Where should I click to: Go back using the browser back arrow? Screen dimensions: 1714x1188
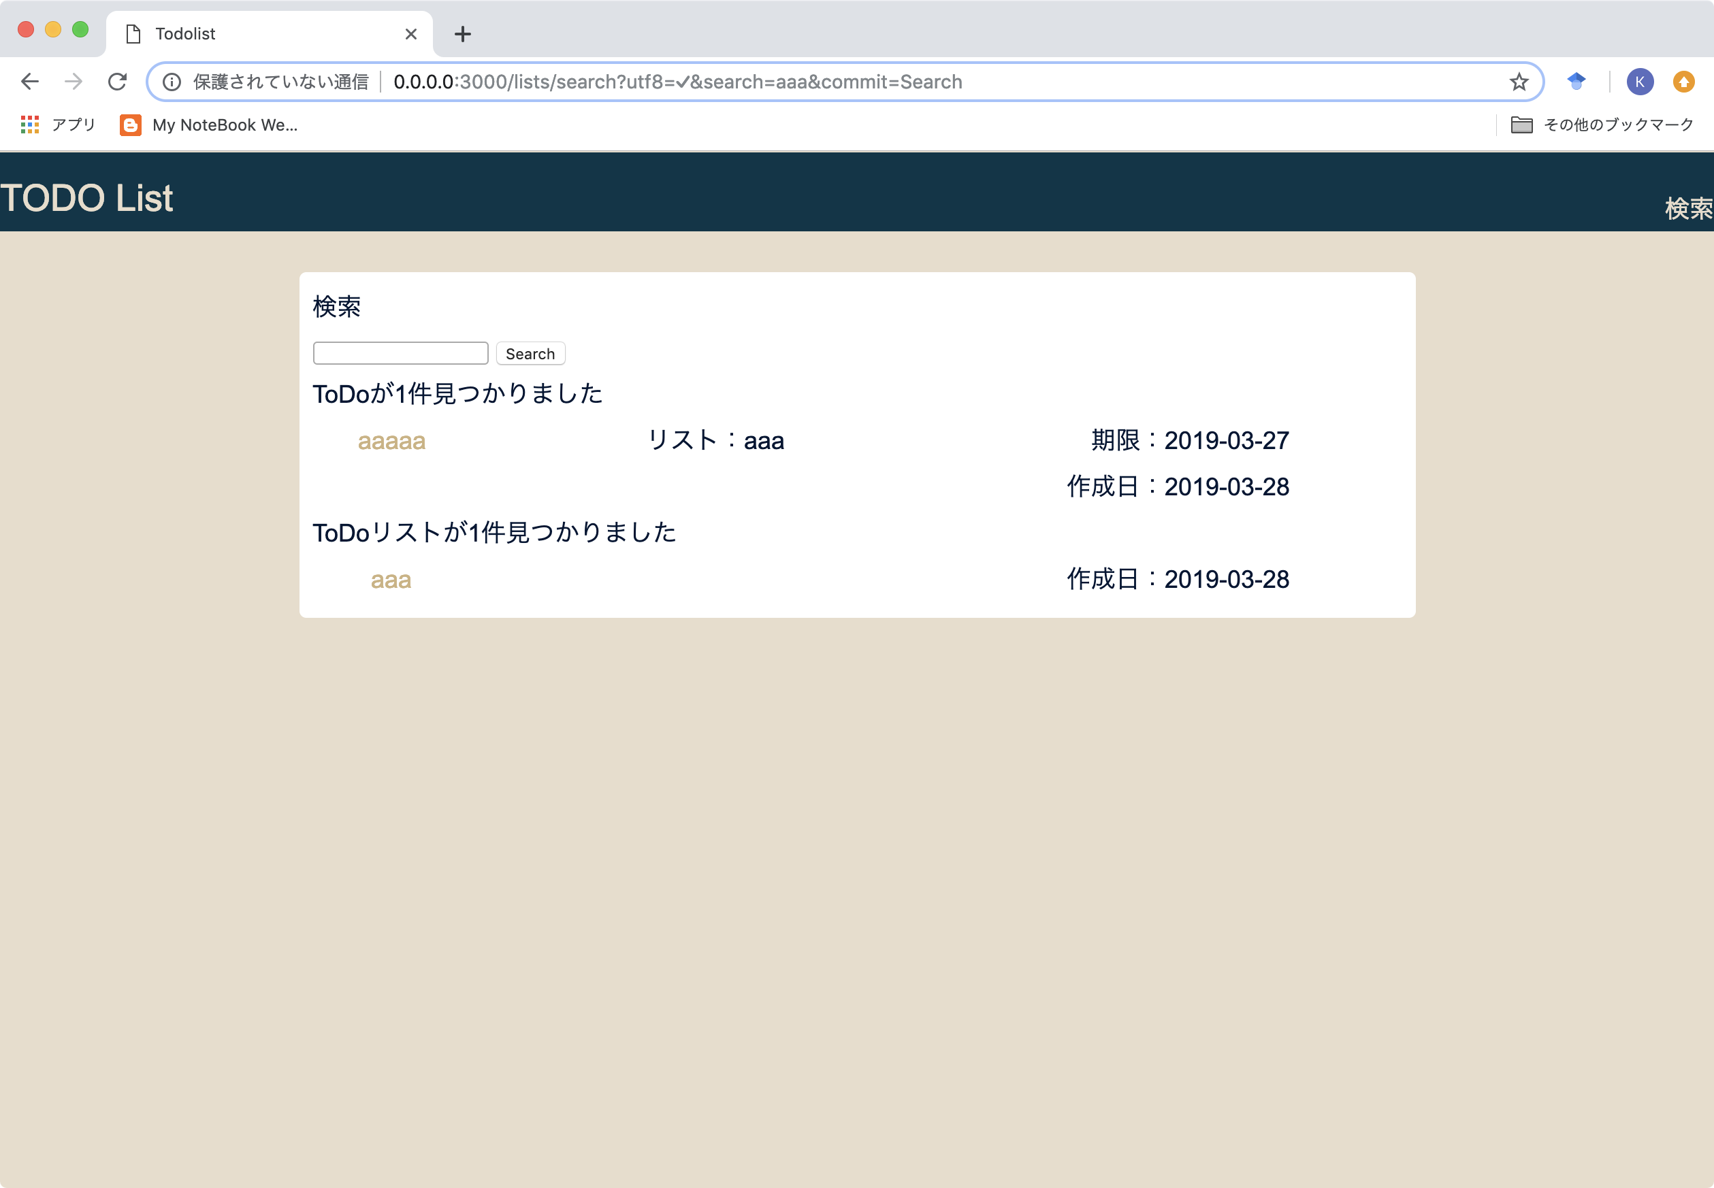coord(30,82)
